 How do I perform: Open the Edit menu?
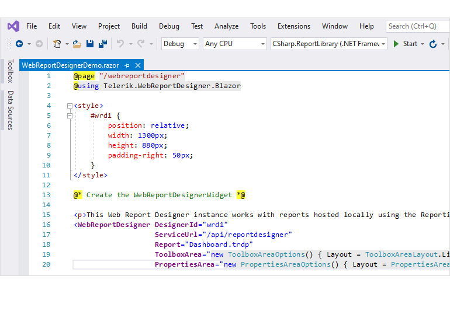click(x=54, y=26)
